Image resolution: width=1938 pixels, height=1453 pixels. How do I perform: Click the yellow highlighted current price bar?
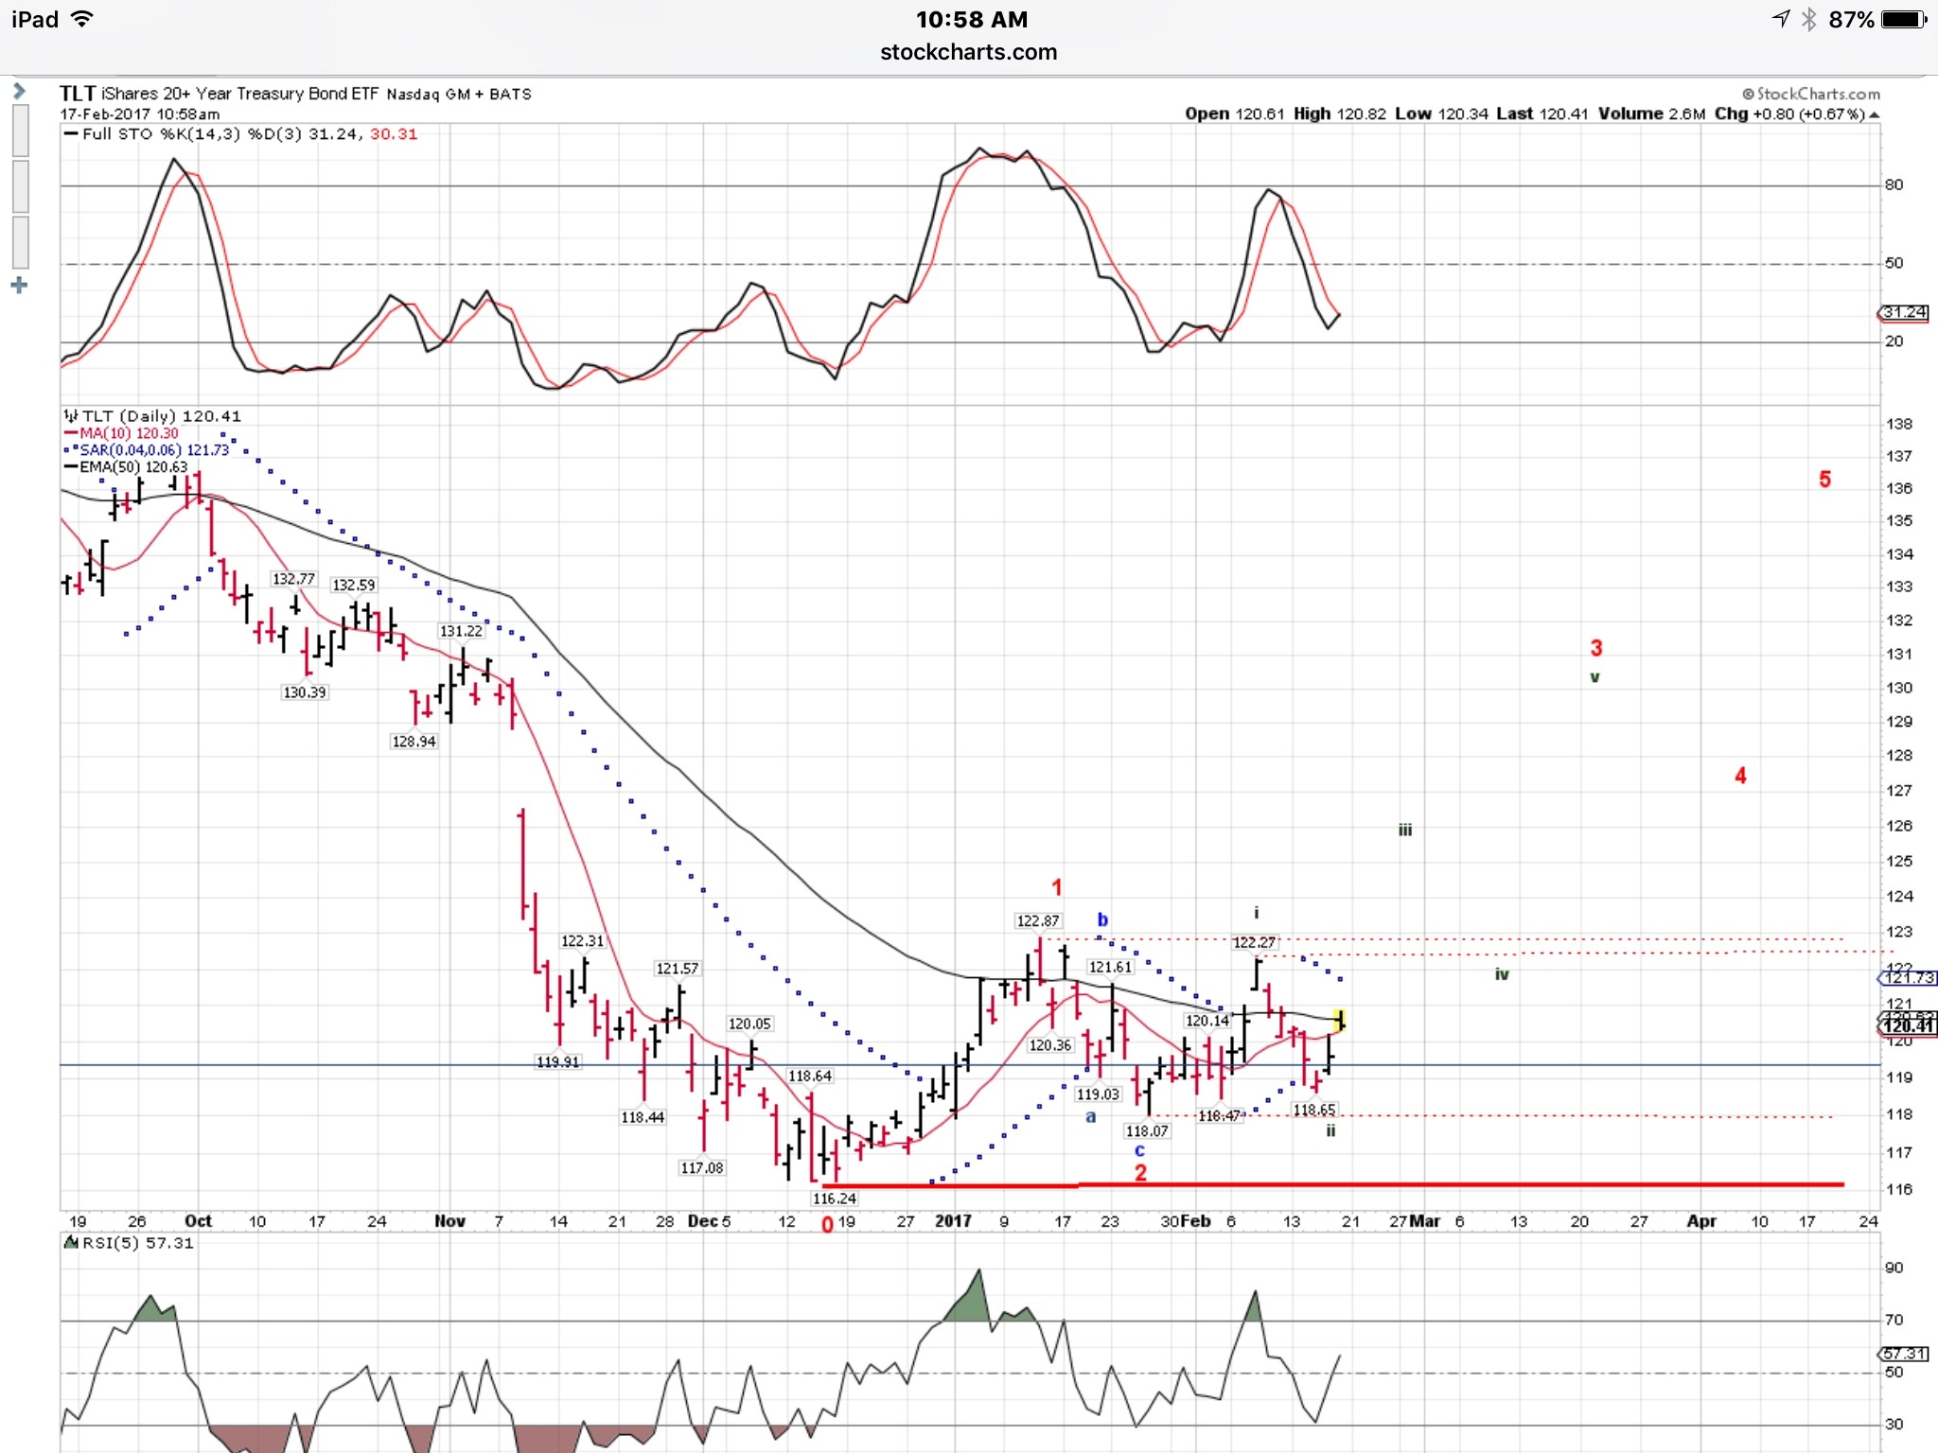pos(1339,1020)
